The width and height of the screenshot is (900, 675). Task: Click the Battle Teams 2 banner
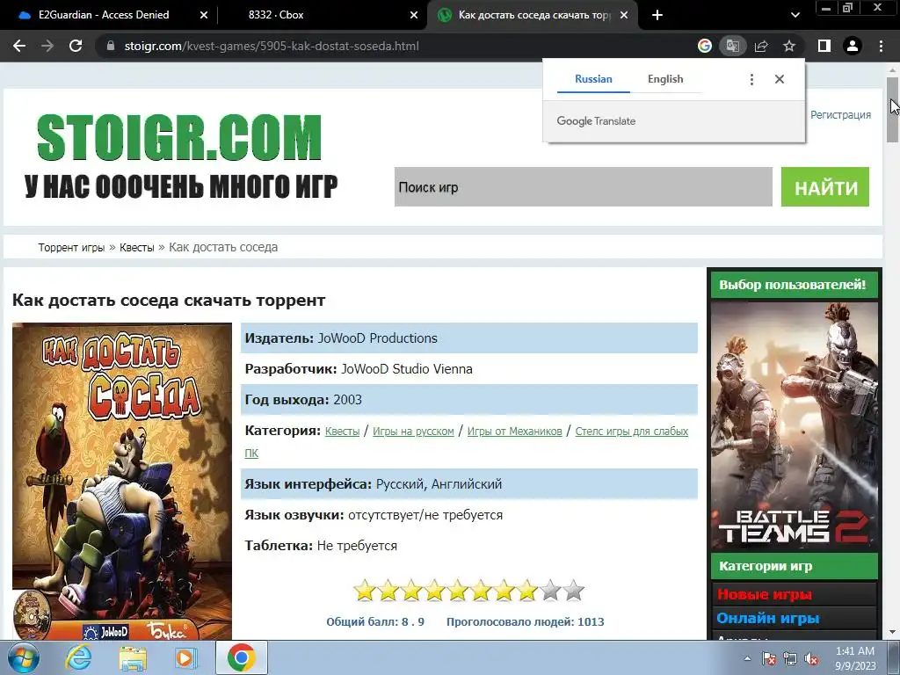point(795,425)
